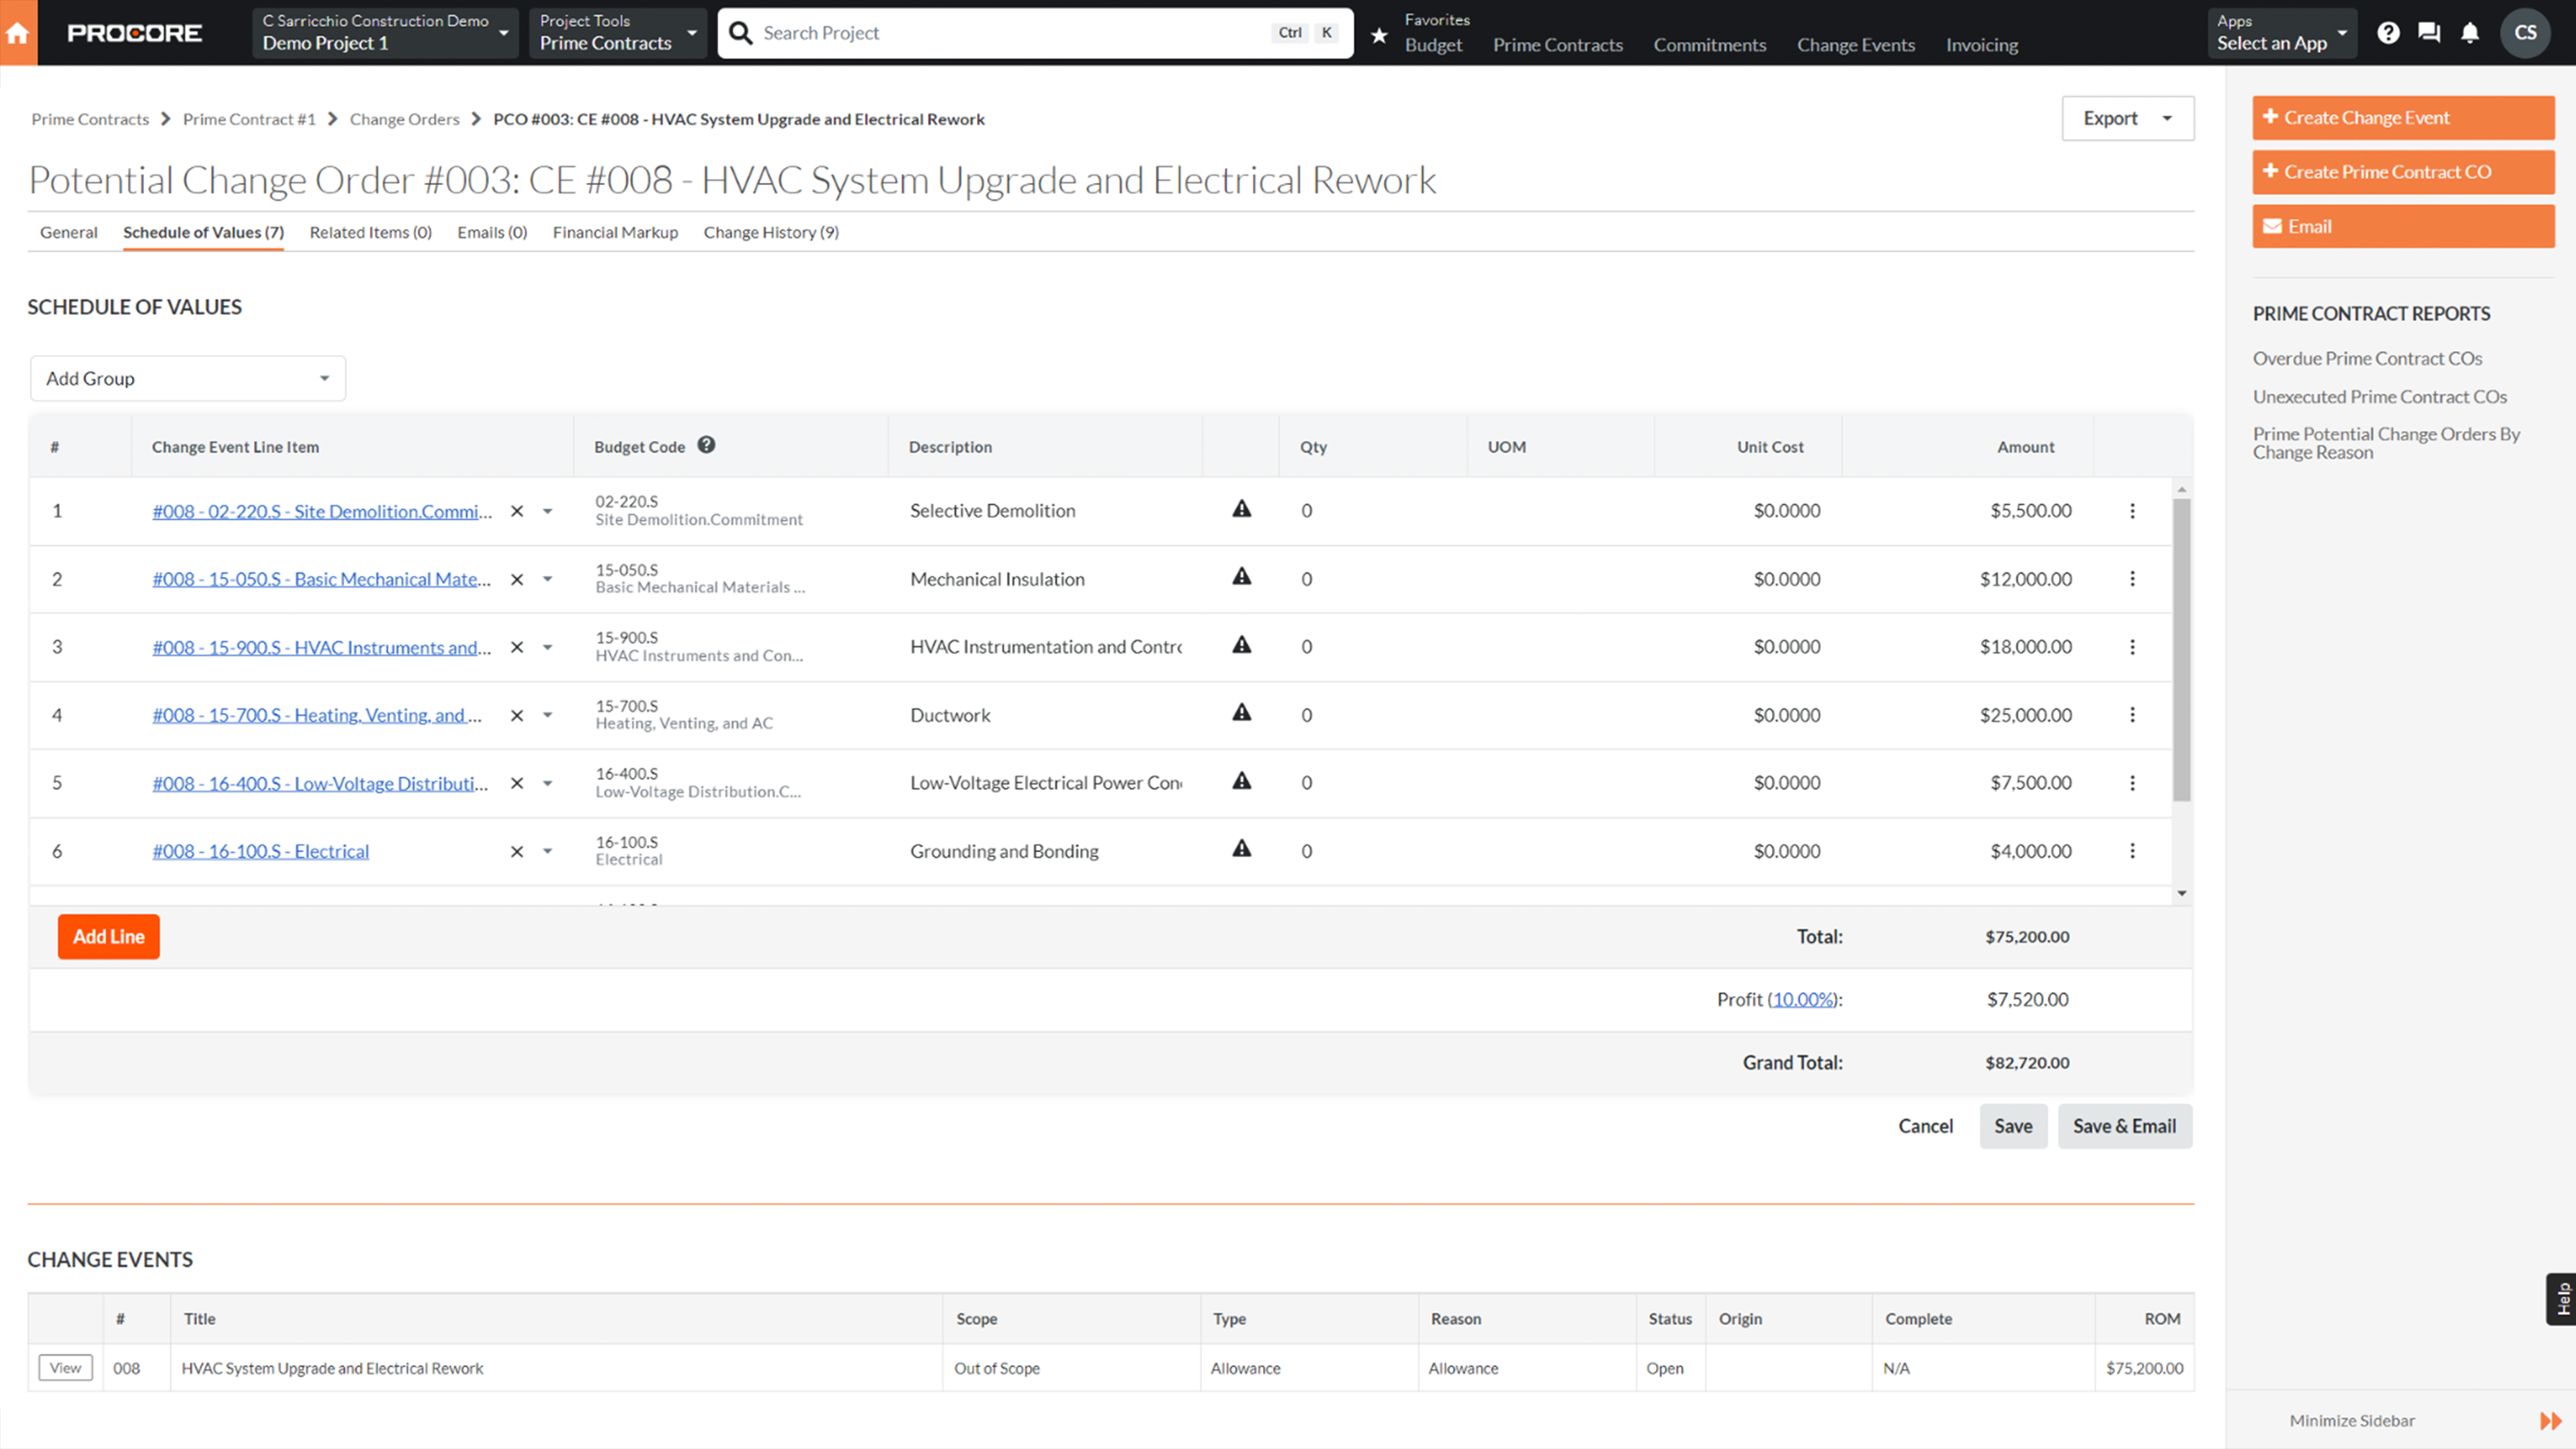The image size is (2576, 1449).
Task: Click the Procore home icon
Action: tap(19, 32)
